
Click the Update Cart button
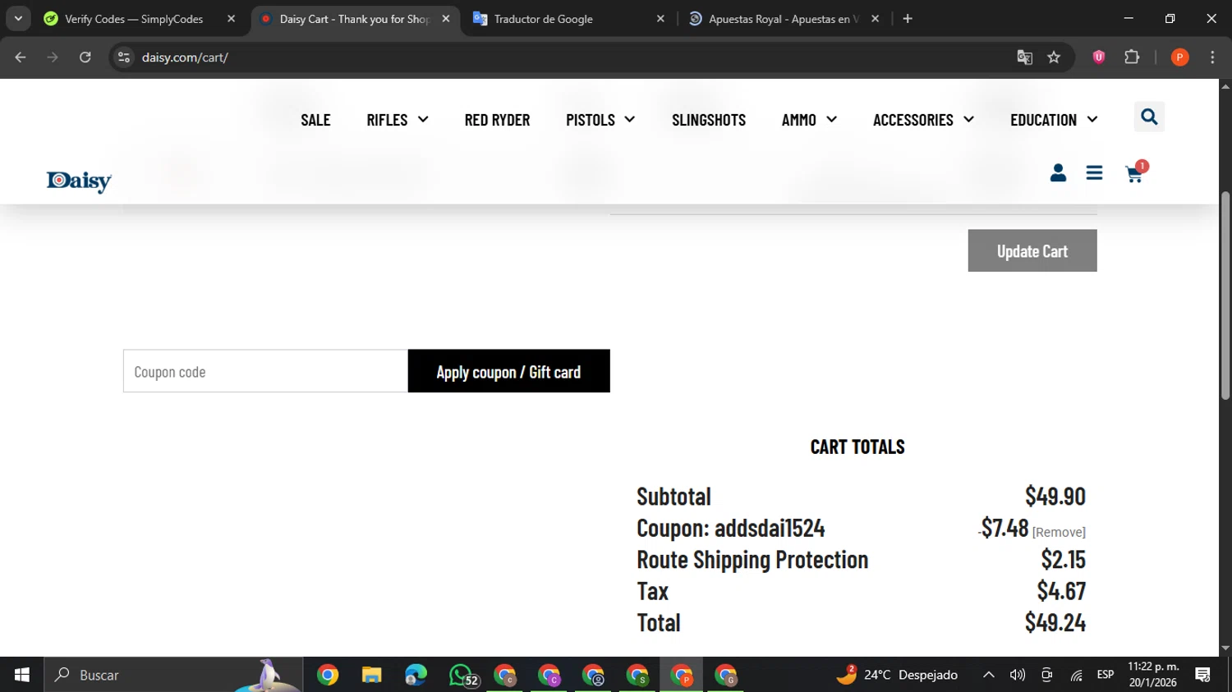click(x=1032, y=250)
